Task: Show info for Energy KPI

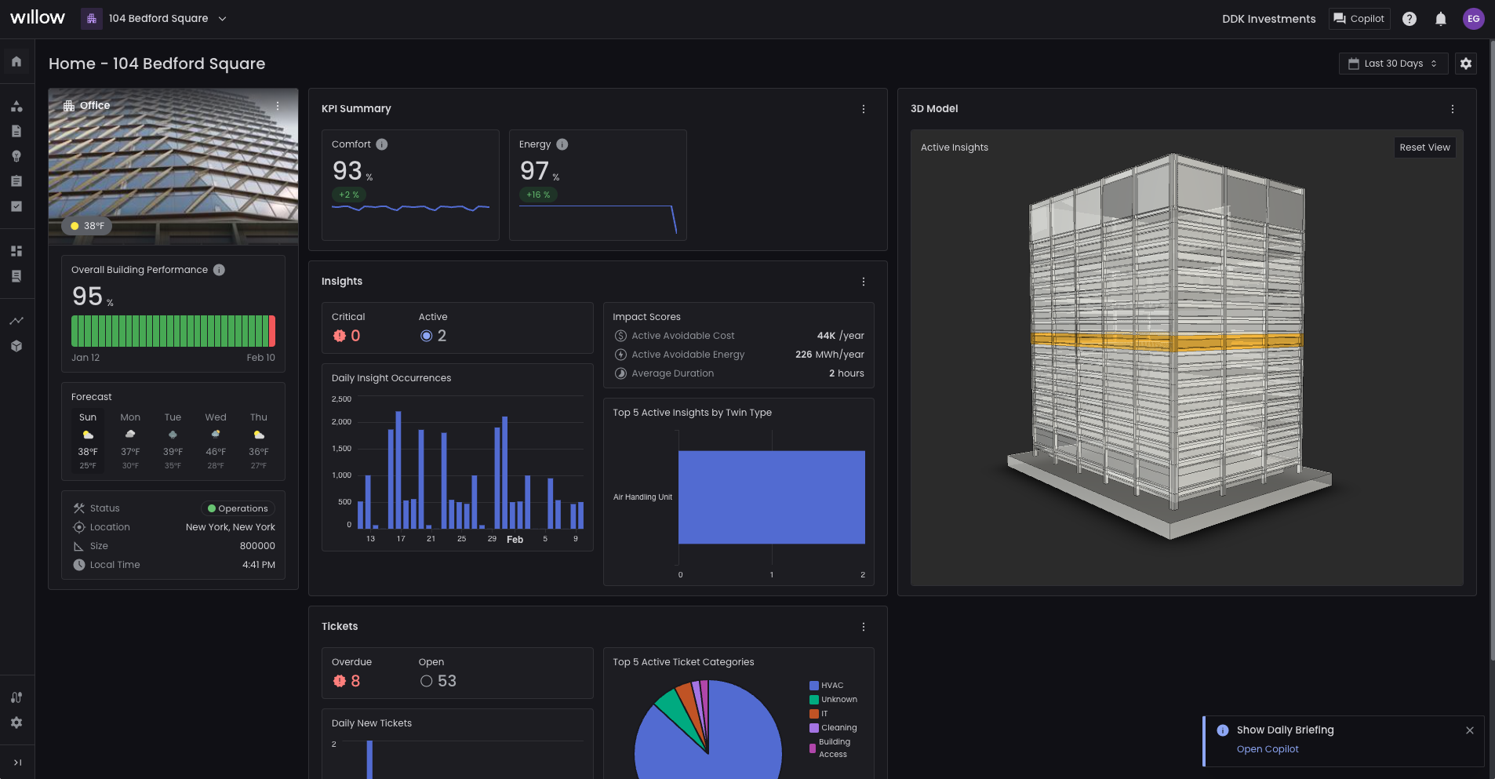Action: [x=562, y=144]
